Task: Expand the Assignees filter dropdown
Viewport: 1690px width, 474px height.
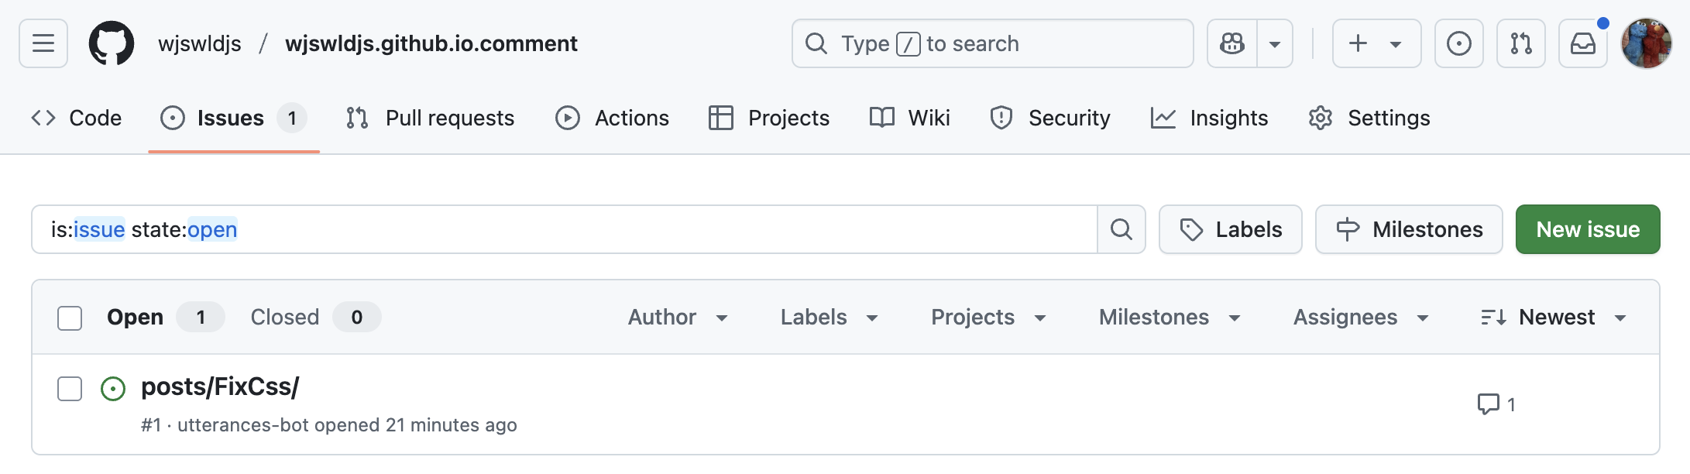Action: (1360, 318)
